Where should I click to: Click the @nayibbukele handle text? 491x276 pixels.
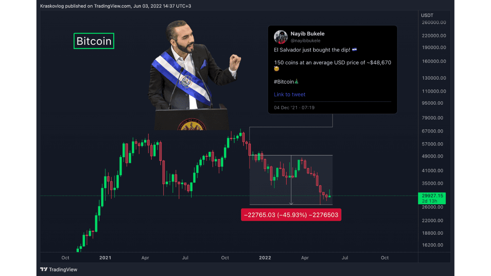tap(305, 41)
